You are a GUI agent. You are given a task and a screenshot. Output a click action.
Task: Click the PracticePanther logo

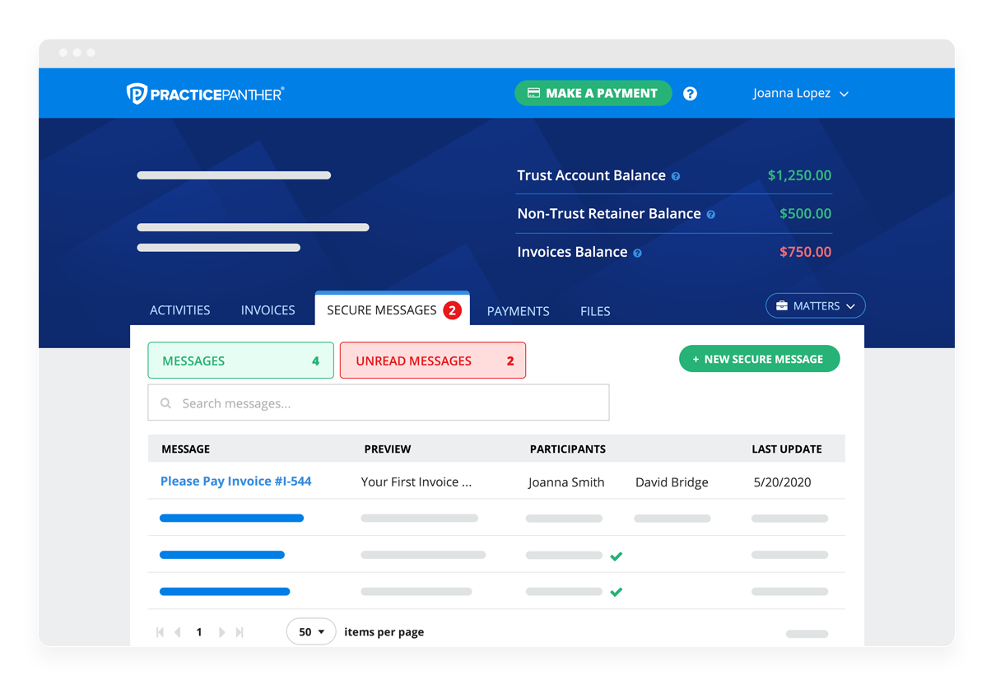(x=205, y=93)
